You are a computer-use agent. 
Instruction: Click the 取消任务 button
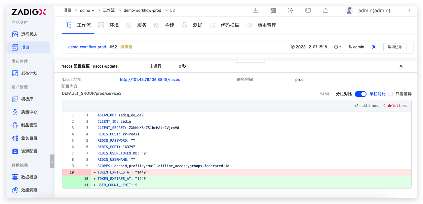click(395, 47)
